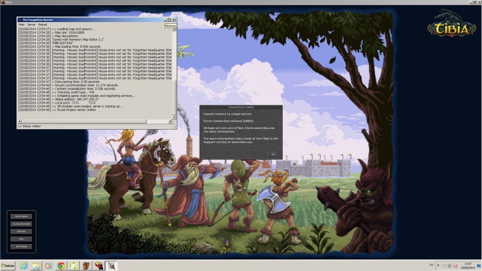This screenshot has width=482, height=271.
Task: Click 'Loading map and spawns...' log line
Action: 56,29
